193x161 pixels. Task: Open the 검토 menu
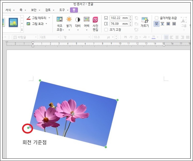[x=50, y=10]
